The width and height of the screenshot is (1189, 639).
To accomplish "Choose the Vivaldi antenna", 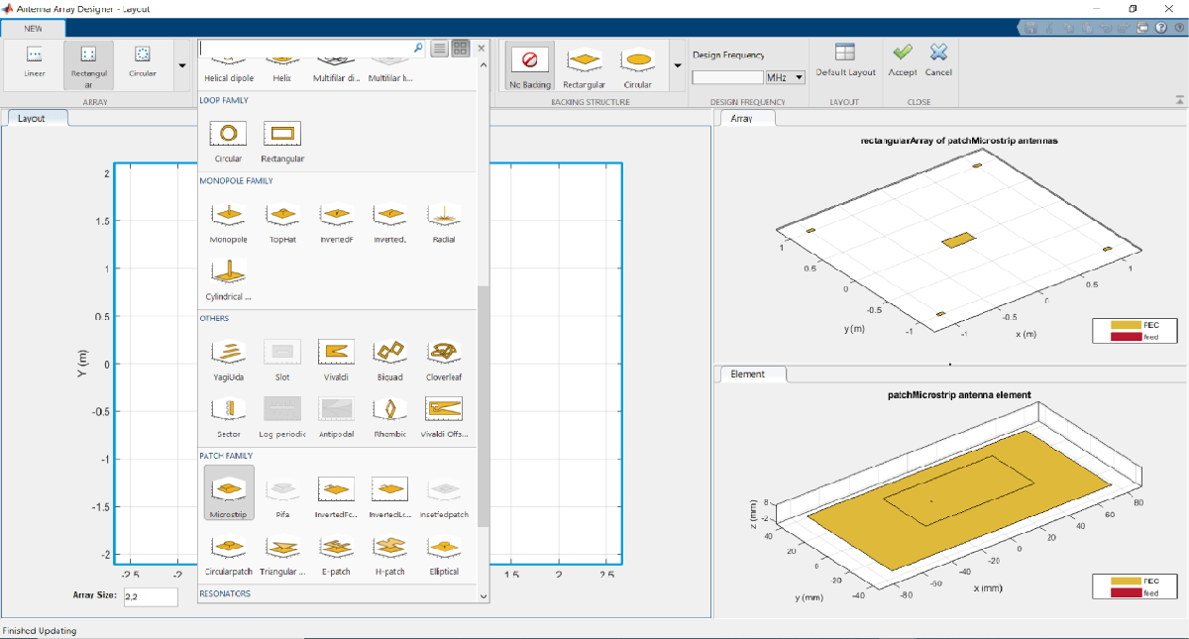I will point(336,359).
